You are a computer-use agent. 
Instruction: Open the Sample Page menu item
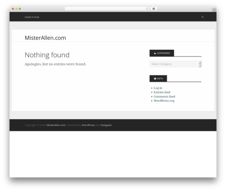coord(32,17)
